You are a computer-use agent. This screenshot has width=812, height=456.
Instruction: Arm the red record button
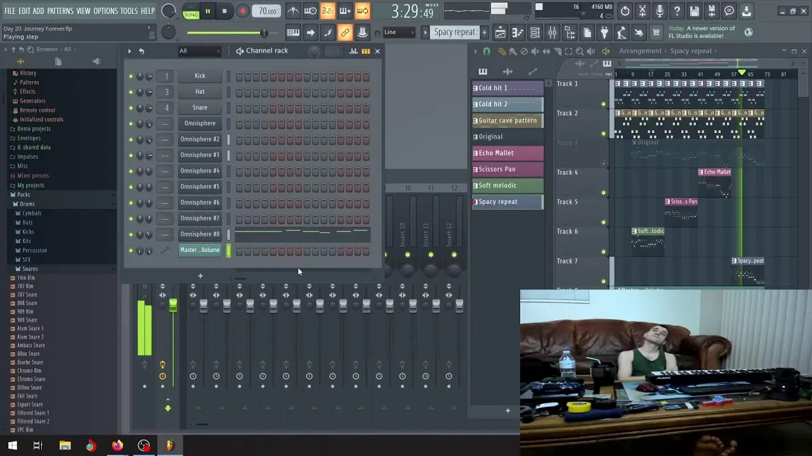coord(242,11)
